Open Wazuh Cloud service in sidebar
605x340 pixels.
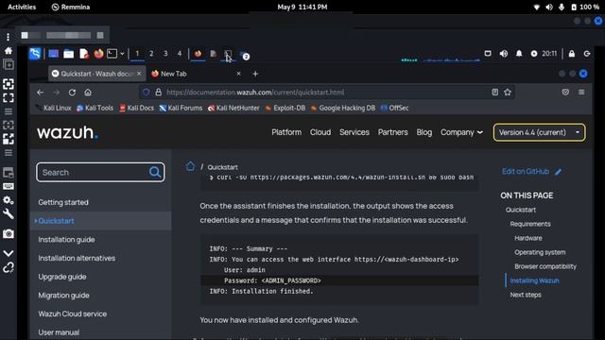(x=72, y=314)
